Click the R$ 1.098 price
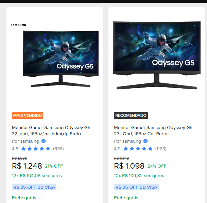This screenshot has width=207, height=203. click(x=129, y=166)
